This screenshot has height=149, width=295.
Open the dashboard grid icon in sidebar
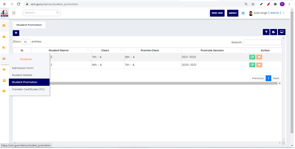click(x=4, y=26)
